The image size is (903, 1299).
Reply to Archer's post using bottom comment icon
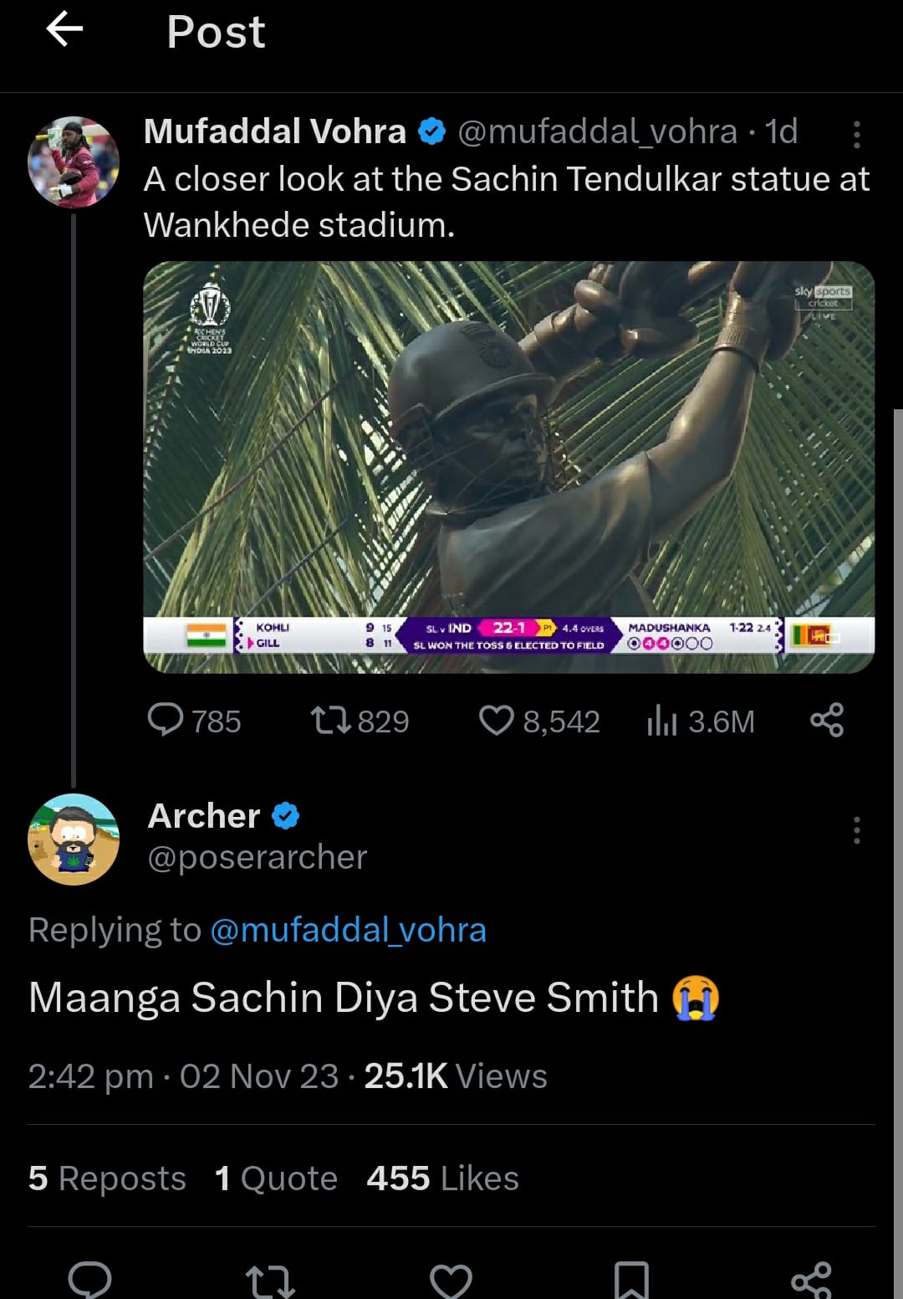(89, 1279)
